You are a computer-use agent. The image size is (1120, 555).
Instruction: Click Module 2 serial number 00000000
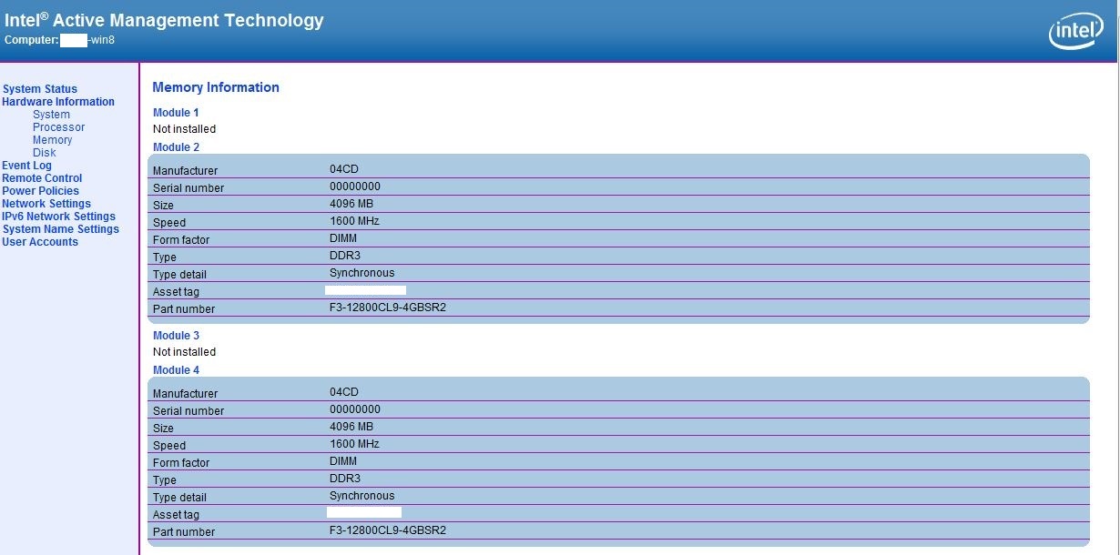pos(355,187)
